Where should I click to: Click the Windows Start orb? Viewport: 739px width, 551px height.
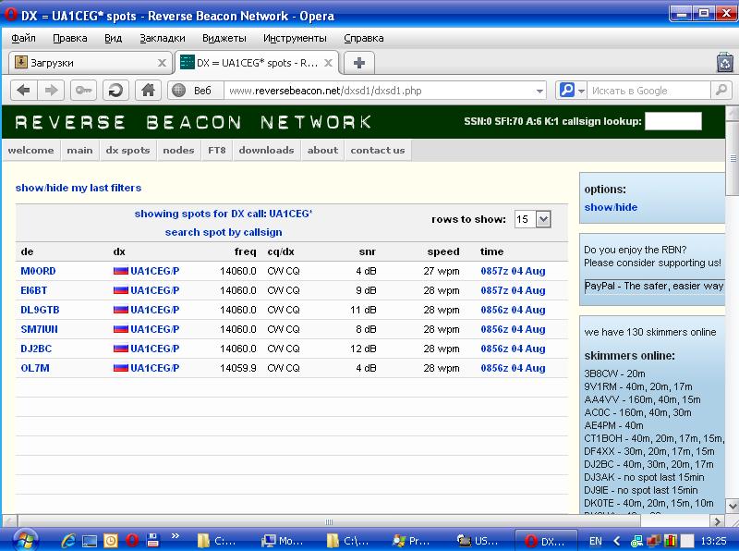[x=25, y=540]
